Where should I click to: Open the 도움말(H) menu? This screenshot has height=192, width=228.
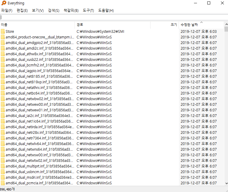coord(106,10)
